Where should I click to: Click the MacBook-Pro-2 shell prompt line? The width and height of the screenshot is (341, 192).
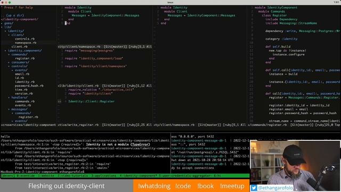tap(43, 172)
